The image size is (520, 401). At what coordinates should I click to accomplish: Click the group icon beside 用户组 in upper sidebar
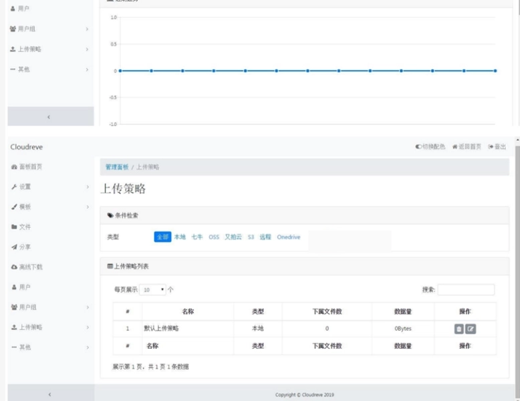click(x=13, y=29)
